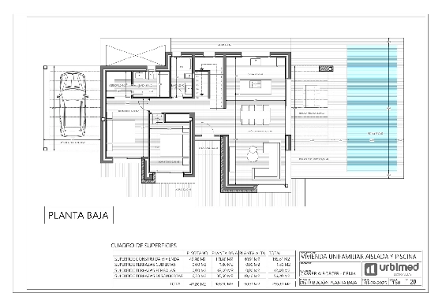Select the outdoor table on the terrace
This screenshot has height=293, width=442.
[x=311, y=96]
